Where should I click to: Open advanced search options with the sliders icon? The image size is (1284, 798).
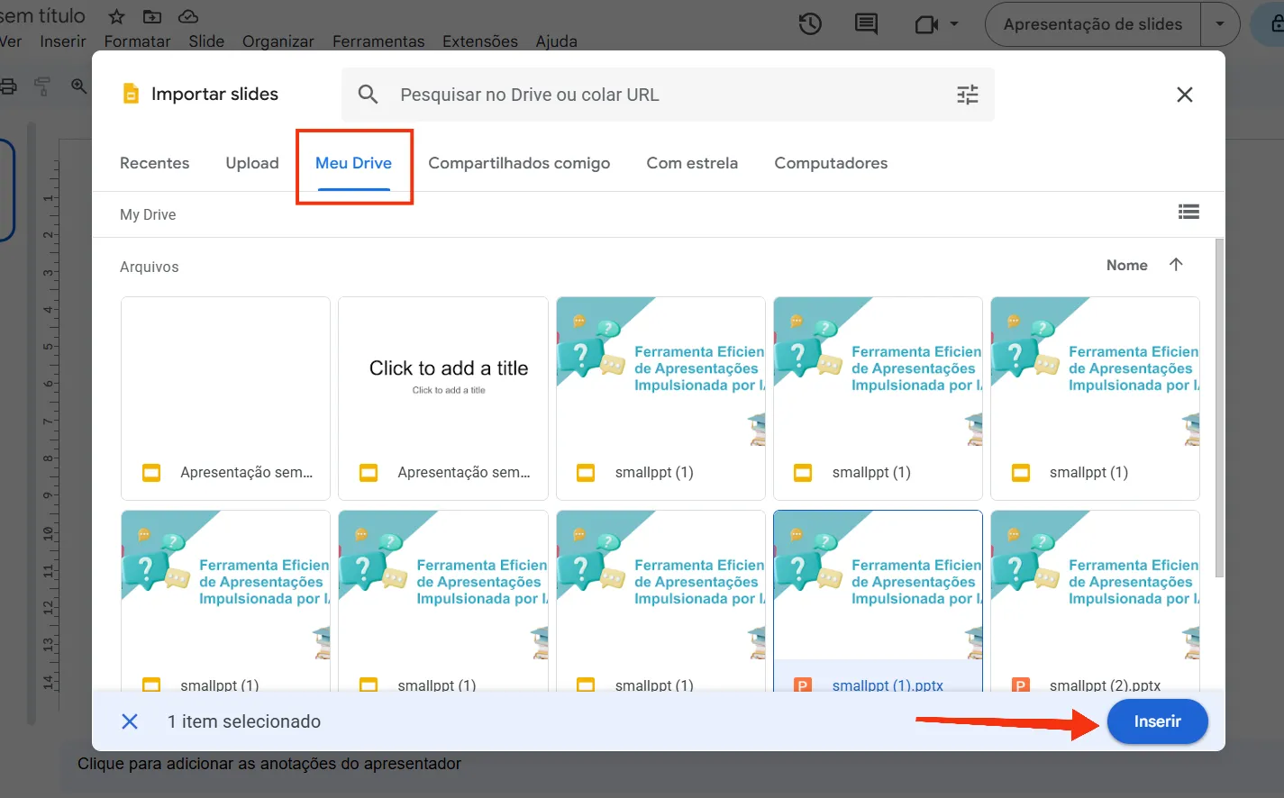[967, 94]
